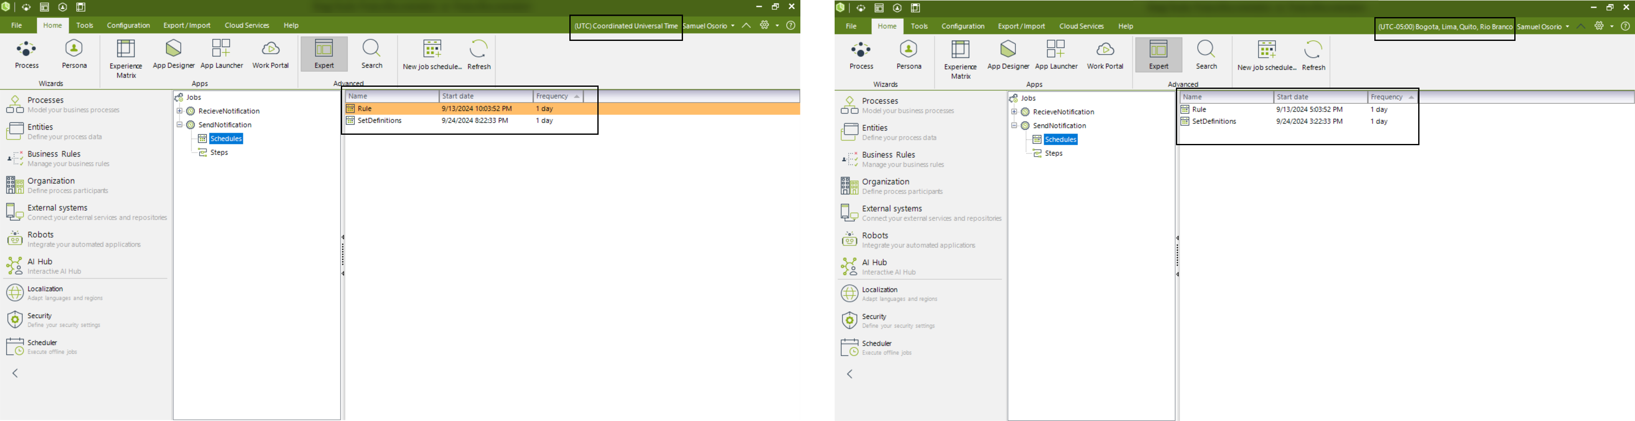Viewport: 1635px width, 421px height.
Task: Collapse the ribbon using the chevron in the UTC window
Action: [x=746, y=25]
